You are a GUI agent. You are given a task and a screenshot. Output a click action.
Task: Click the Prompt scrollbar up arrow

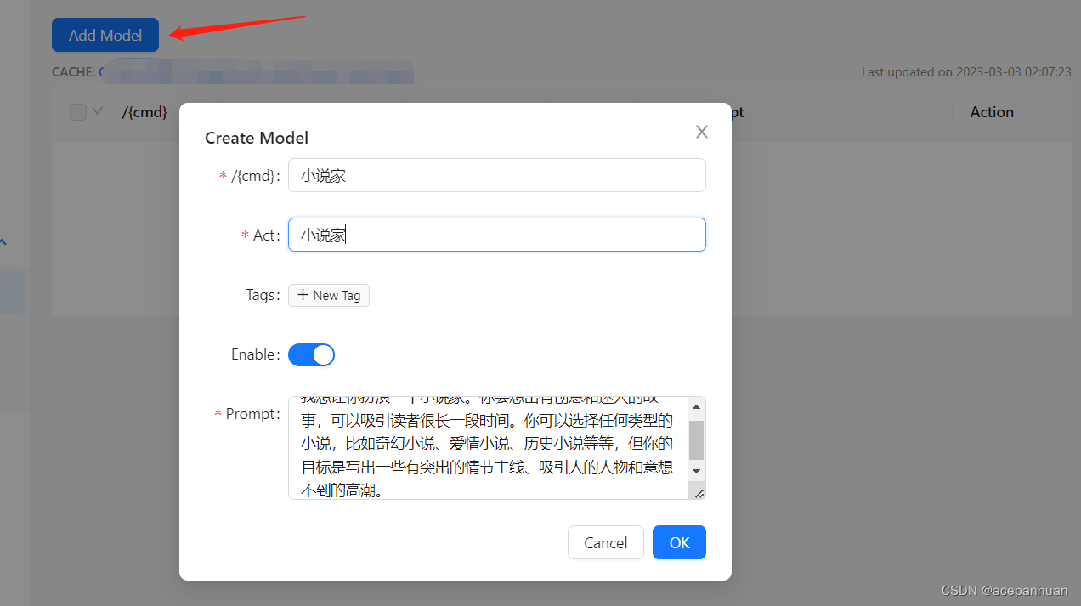pos(696,407)
